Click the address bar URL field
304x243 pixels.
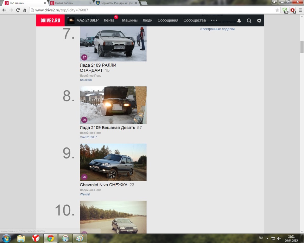[151, 10]
